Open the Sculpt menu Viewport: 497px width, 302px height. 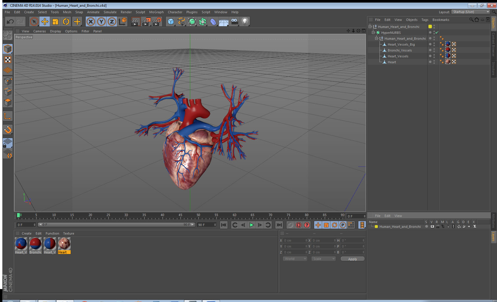click(140, 12)
